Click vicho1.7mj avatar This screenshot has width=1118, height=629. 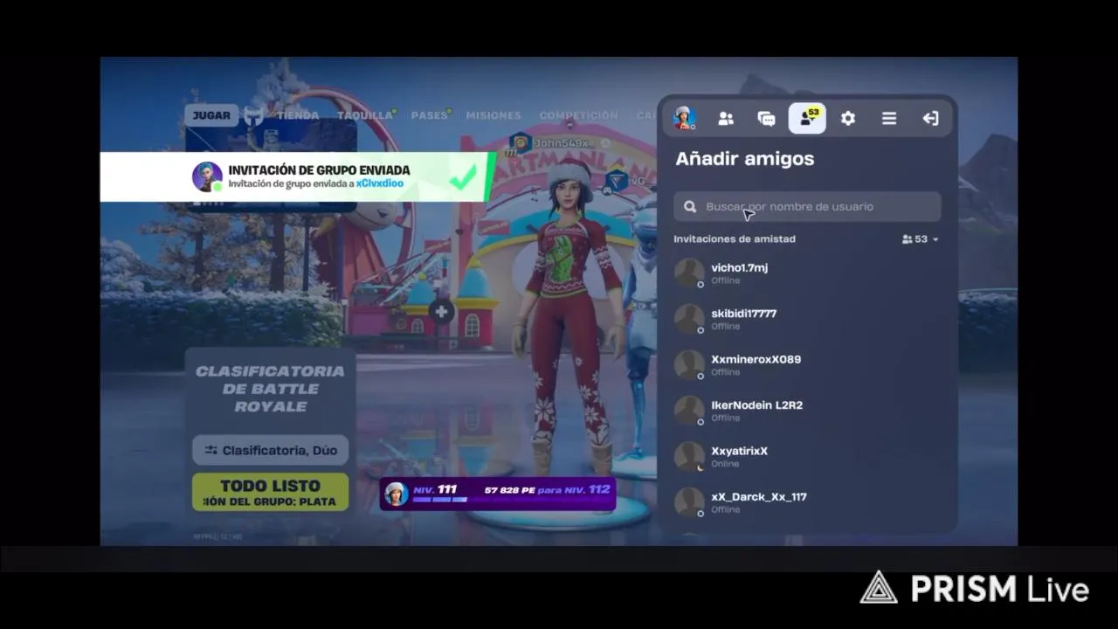[x=689, y=273]
